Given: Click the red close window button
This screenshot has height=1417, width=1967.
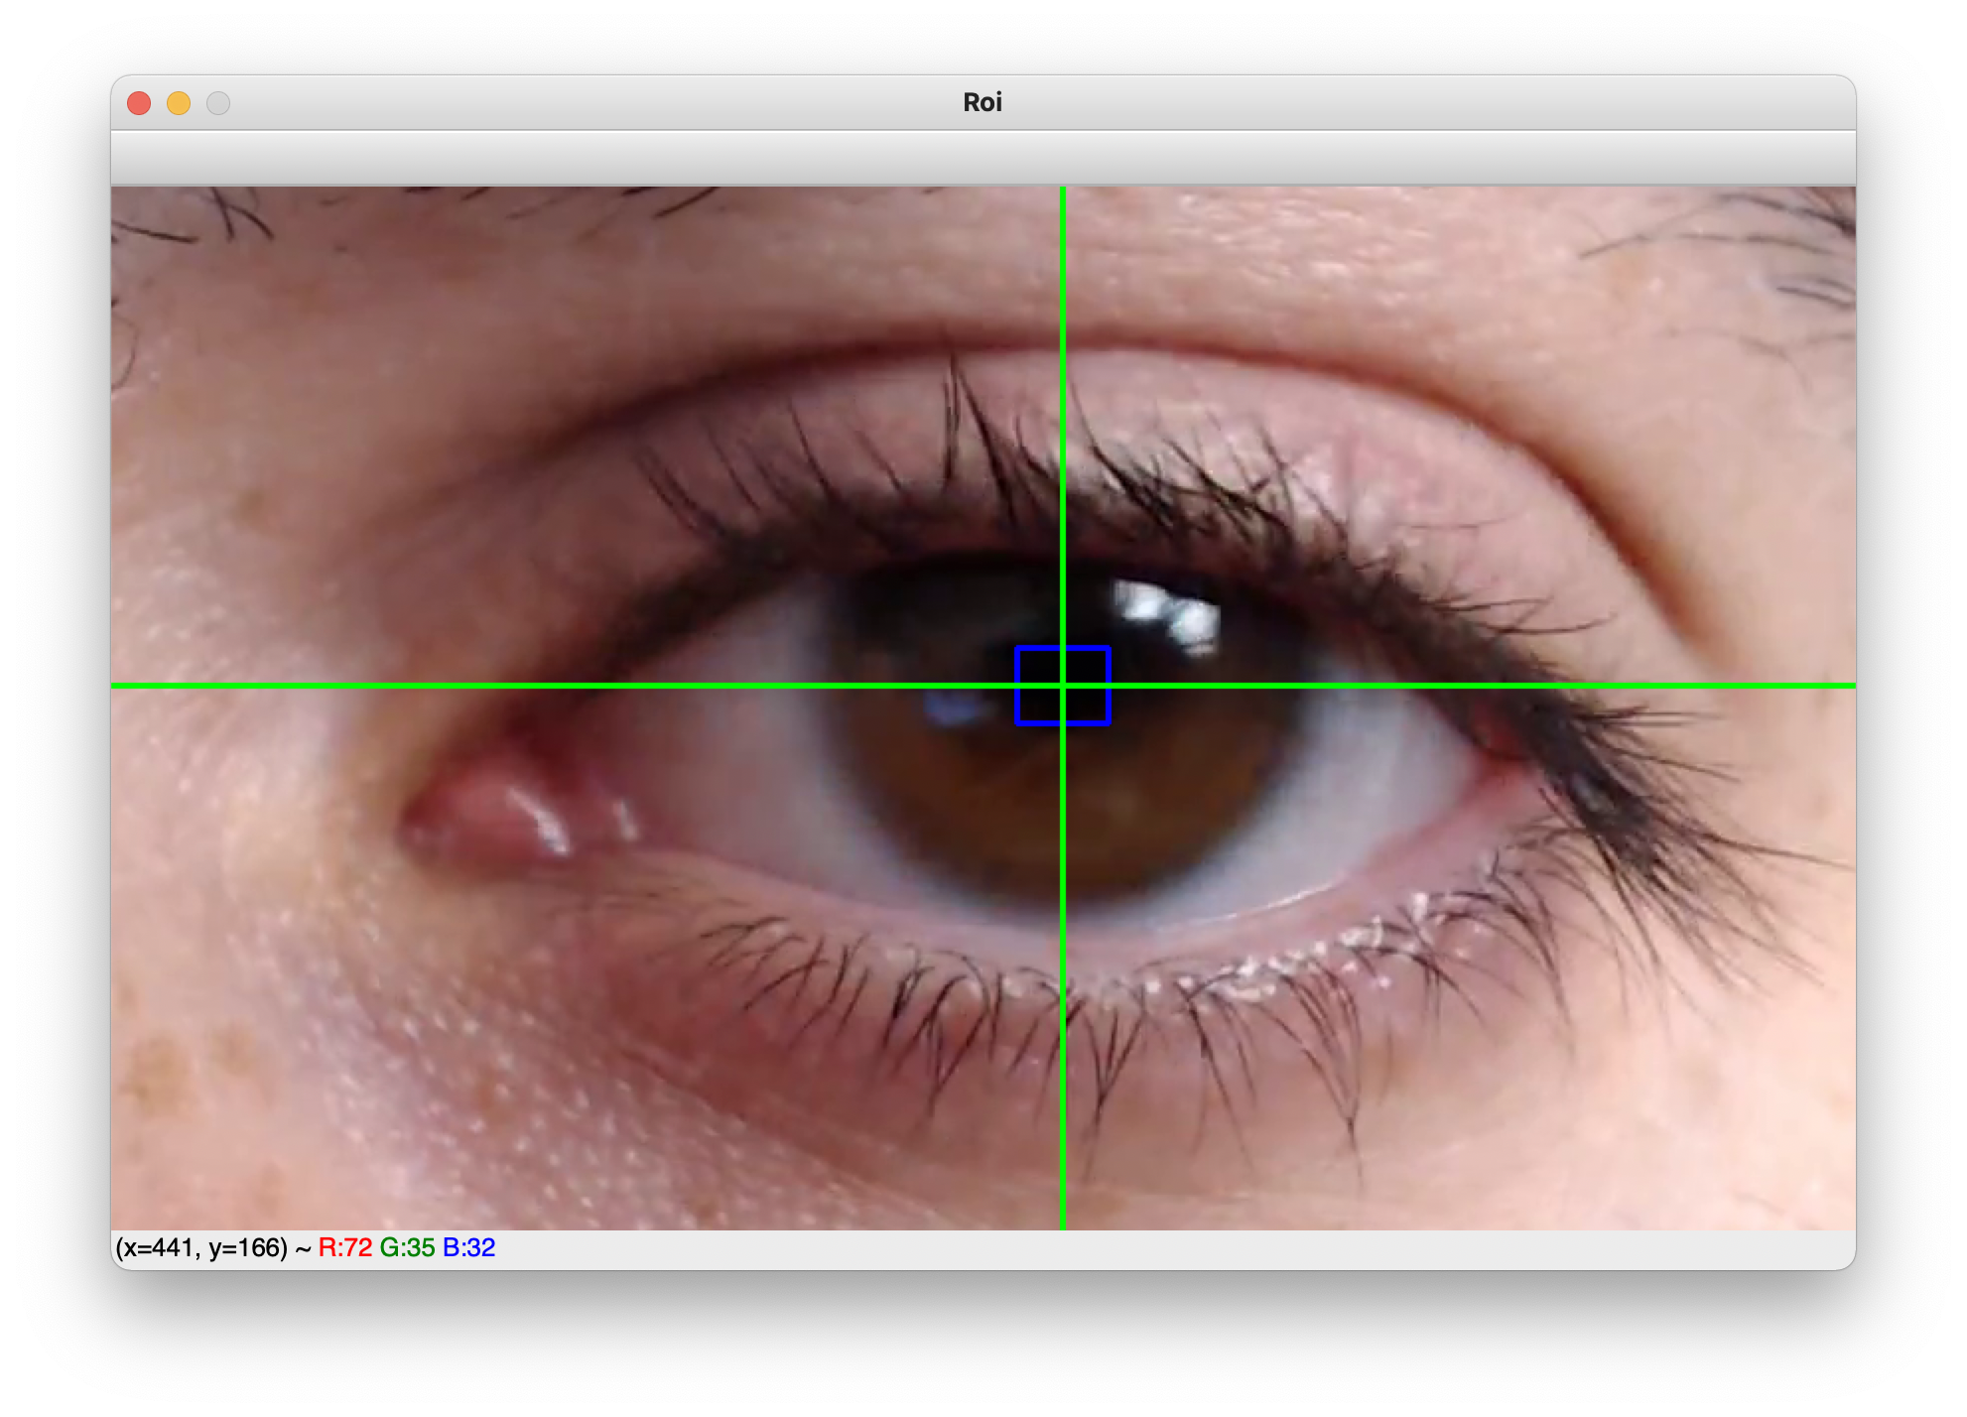Looking at the screenshot, I should (x=139, y=103).
